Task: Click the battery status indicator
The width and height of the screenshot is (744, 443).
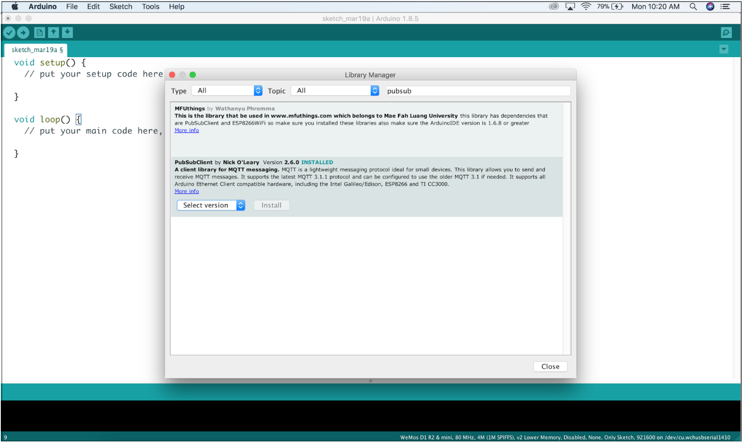Action: pyautogui.click(x=610, y=6)
